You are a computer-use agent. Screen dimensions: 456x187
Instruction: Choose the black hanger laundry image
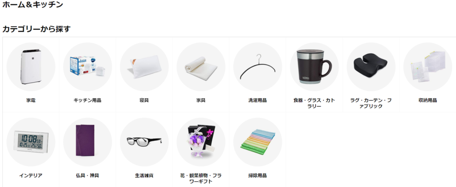click(x=258, y=67)
